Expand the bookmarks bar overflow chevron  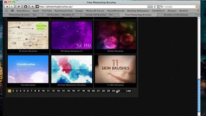[x=198, y=11]
